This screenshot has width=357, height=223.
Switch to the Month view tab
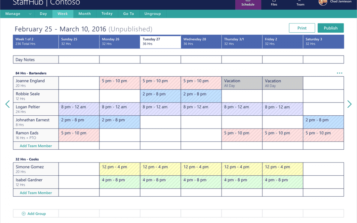pos(84,14)
